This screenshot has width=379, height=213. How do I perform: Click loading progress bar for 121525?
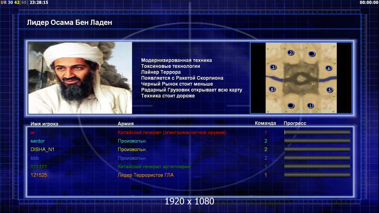pos(317,175)
